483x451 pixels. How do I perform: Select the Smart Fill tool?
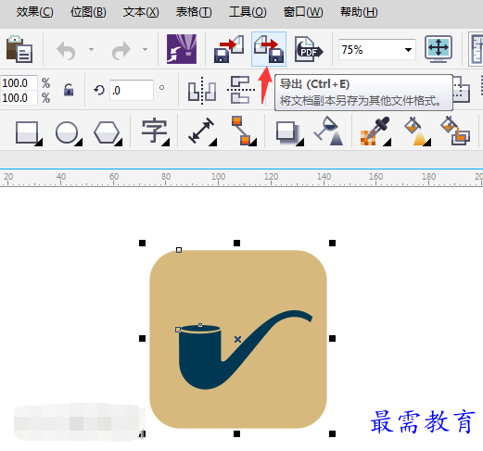pyautogui.click(x=455, y=131)
